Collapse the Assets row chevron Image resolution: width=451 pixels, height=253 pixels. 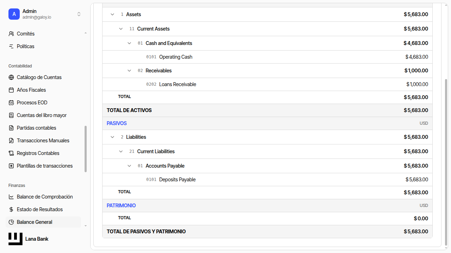tap(112, 14)
